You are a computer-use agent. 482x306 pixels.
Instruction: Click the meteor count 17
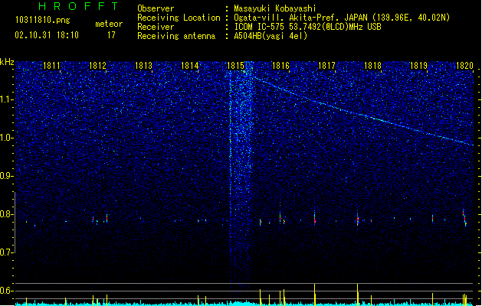pyautogui.click(x=111, y=35)
